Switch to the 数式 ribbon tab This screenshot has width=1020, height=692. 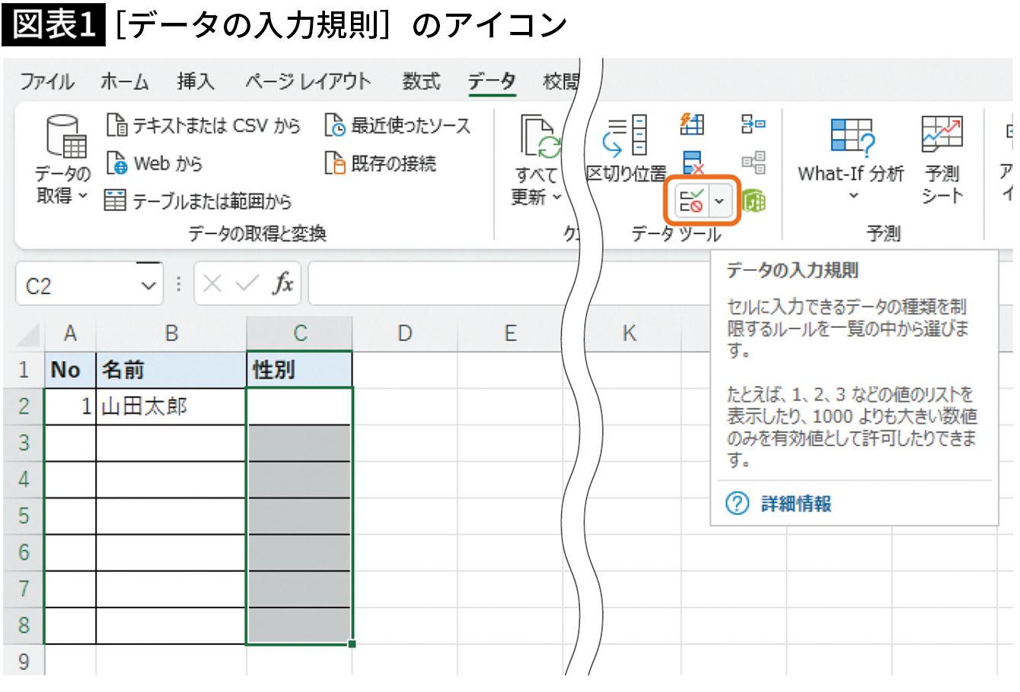[x=421, y=81]
